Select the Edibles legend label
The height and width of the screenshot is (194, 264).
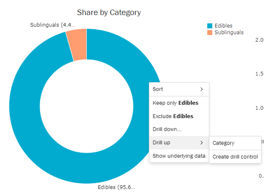[224, 26]
